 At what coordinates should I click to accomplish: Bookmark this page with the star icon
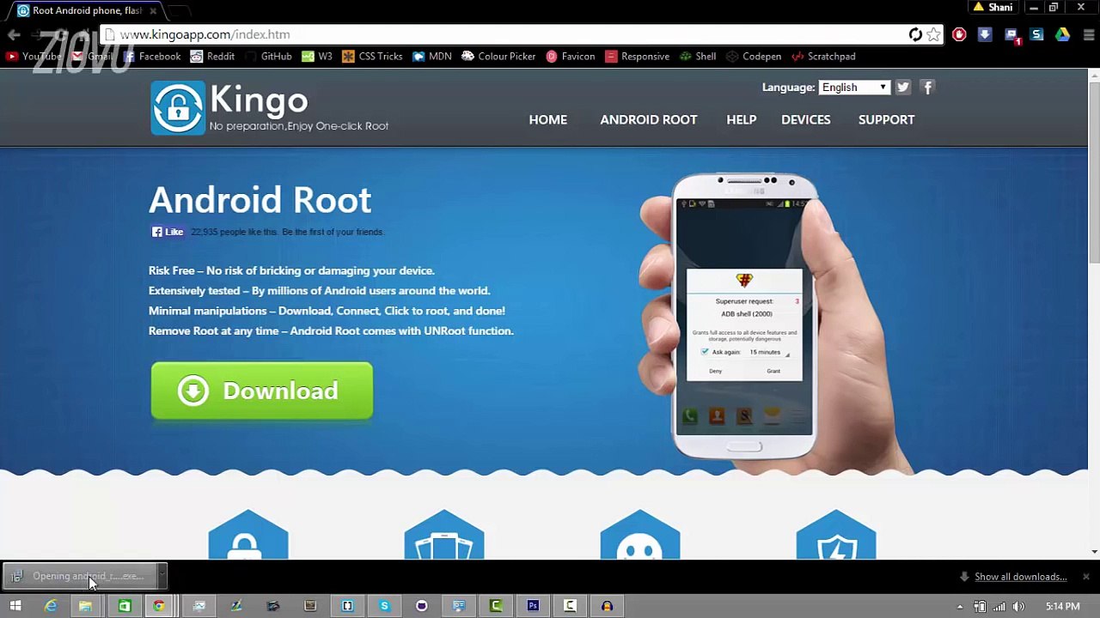(x=933, y=34)
